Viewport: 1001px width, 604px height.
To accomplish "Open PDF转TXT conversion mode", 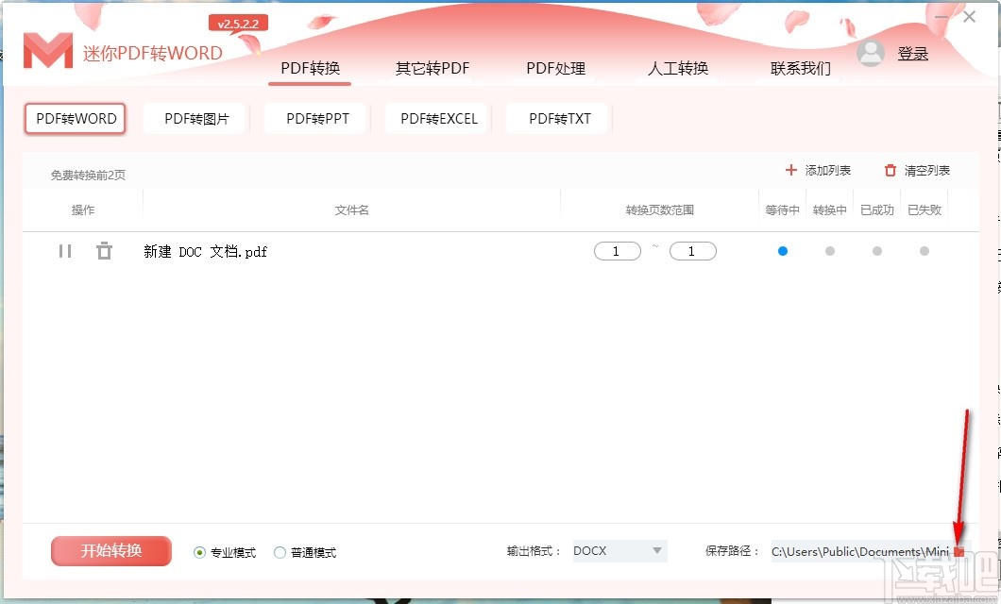I will (x=557, y=118).
